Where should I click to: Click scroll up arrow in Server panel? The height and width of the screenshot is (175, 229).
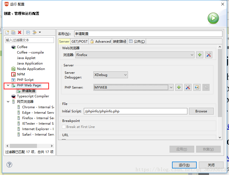pos(220,47)
